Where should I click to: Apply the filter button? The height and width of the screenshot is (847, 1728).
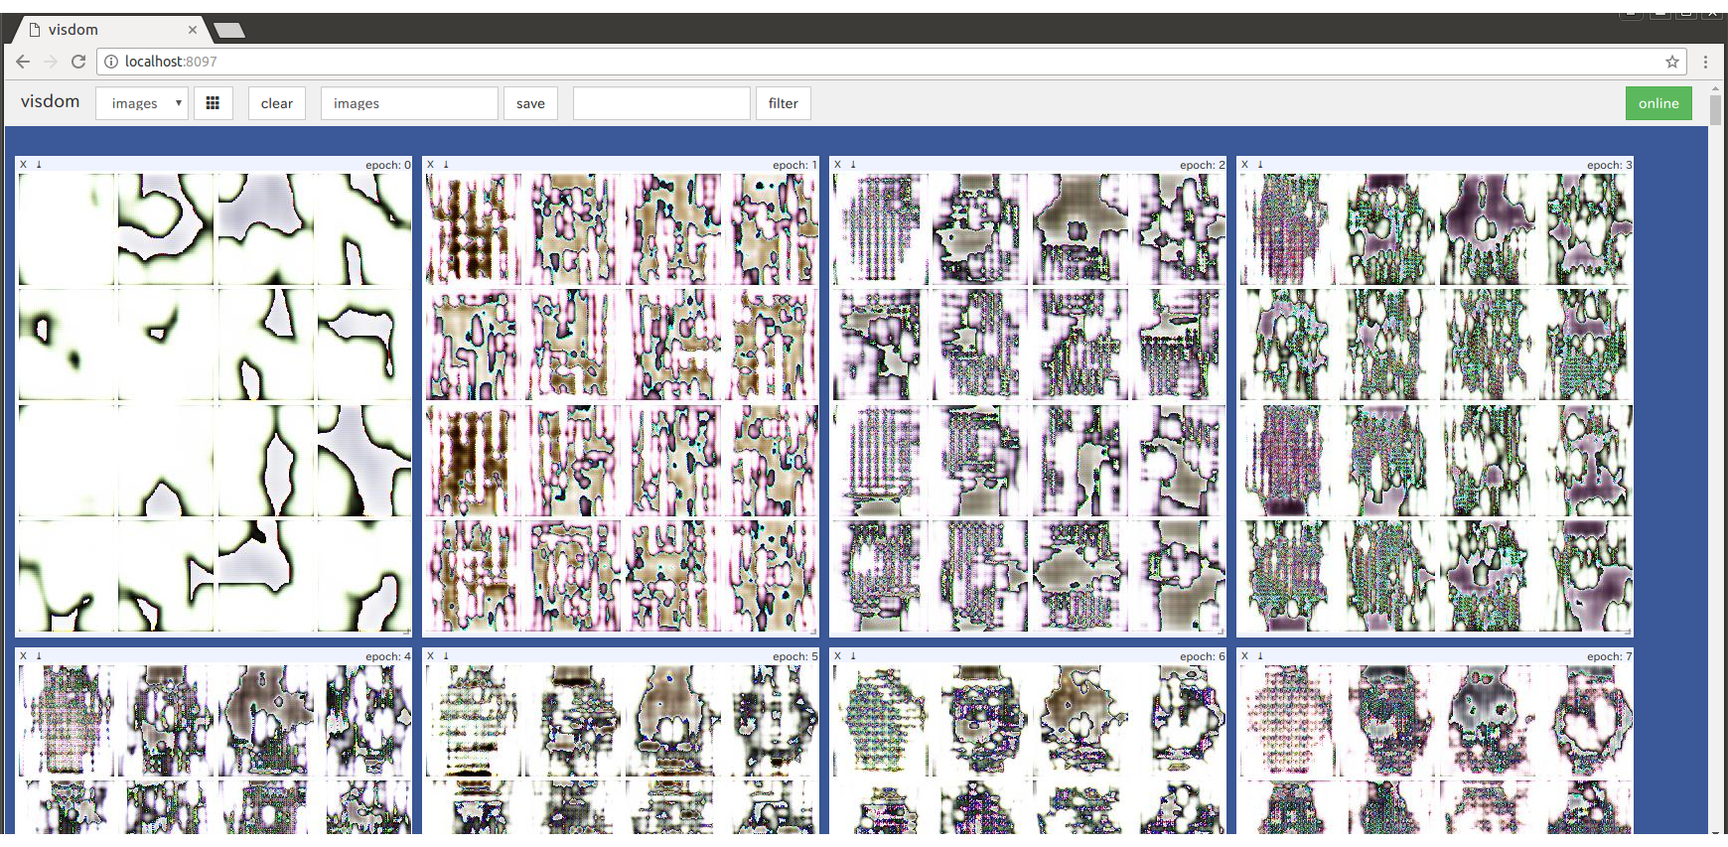pyautogui.click(x=784, y=103)
